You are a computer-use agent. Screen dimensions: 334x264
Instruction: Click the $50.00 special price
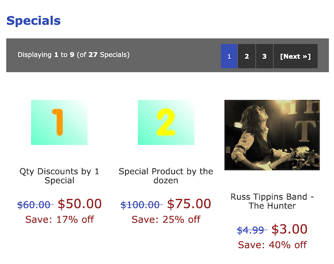80,204
